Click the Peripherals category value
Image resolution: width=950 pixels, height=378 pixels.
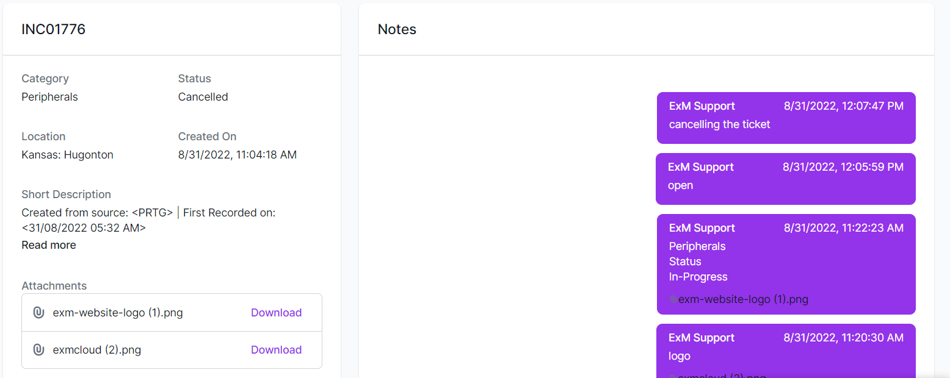pos(49,97)
